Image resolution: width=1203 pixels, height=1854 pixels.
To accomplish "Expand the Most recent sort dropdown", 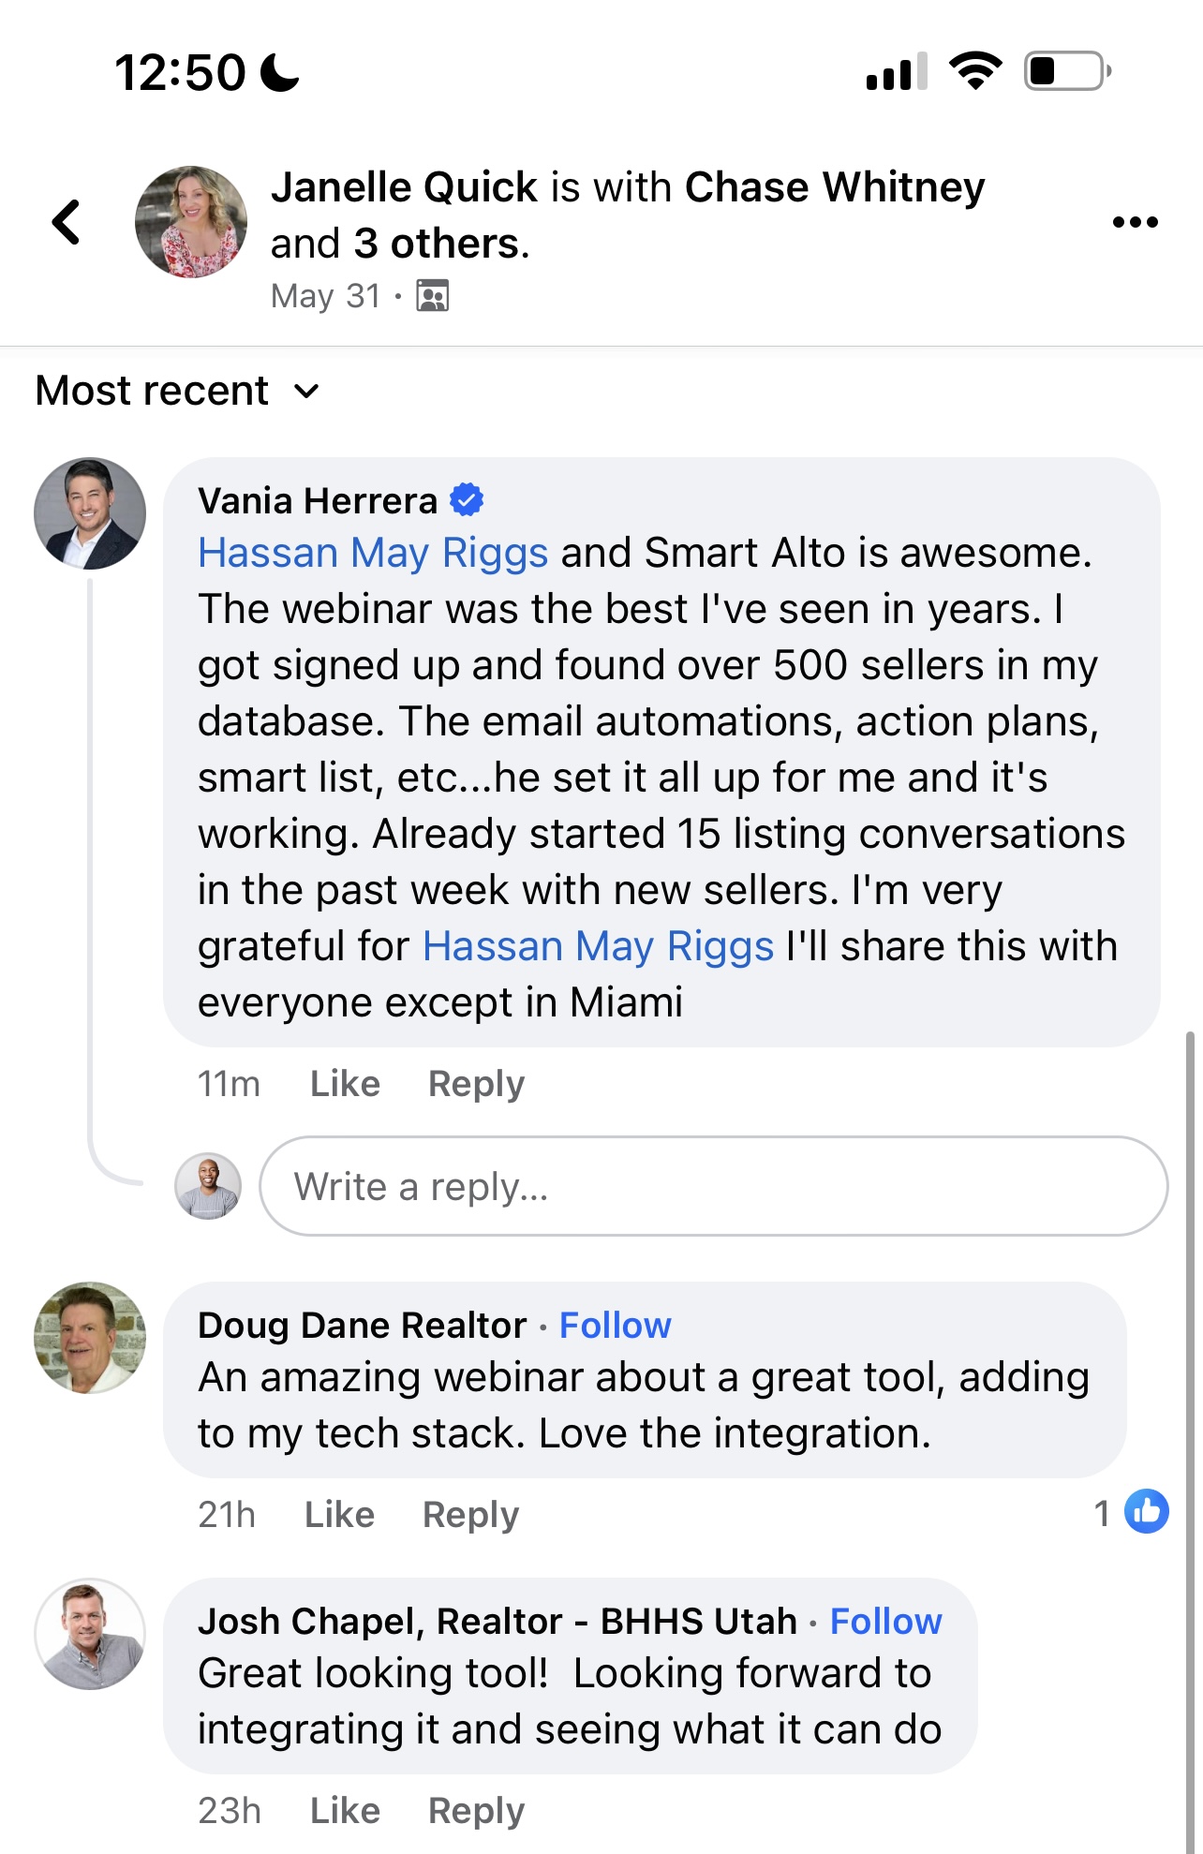I will [178, 391].
